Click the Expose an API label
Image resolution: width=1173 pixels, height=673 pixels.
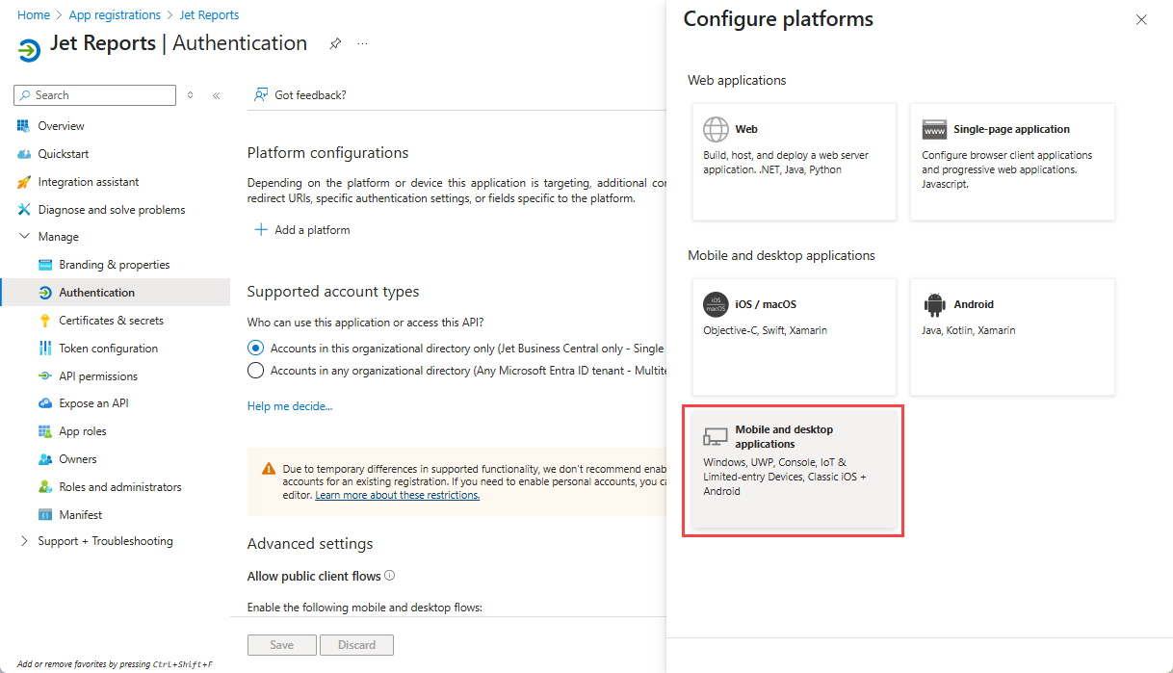click(x=93, y=403)
